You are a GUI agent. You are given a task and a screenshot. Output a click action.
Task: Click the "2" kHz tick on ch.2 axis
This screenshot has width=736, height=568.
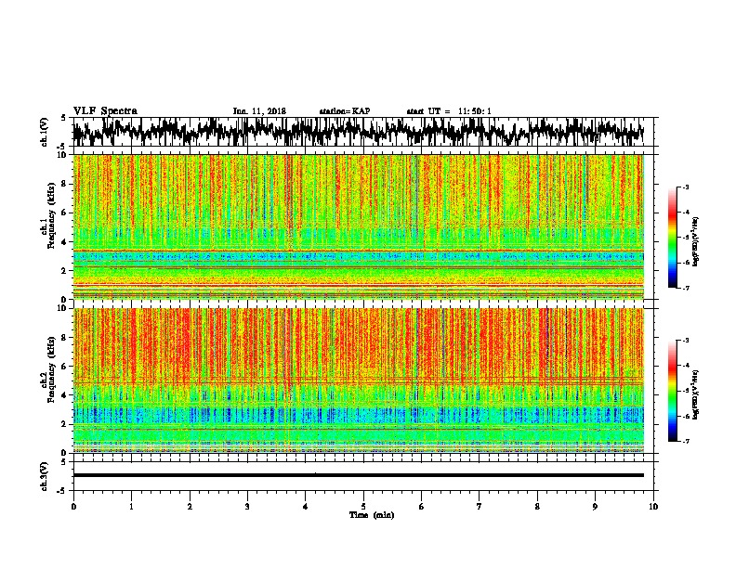pyautogui.click(x=66, y=424)
